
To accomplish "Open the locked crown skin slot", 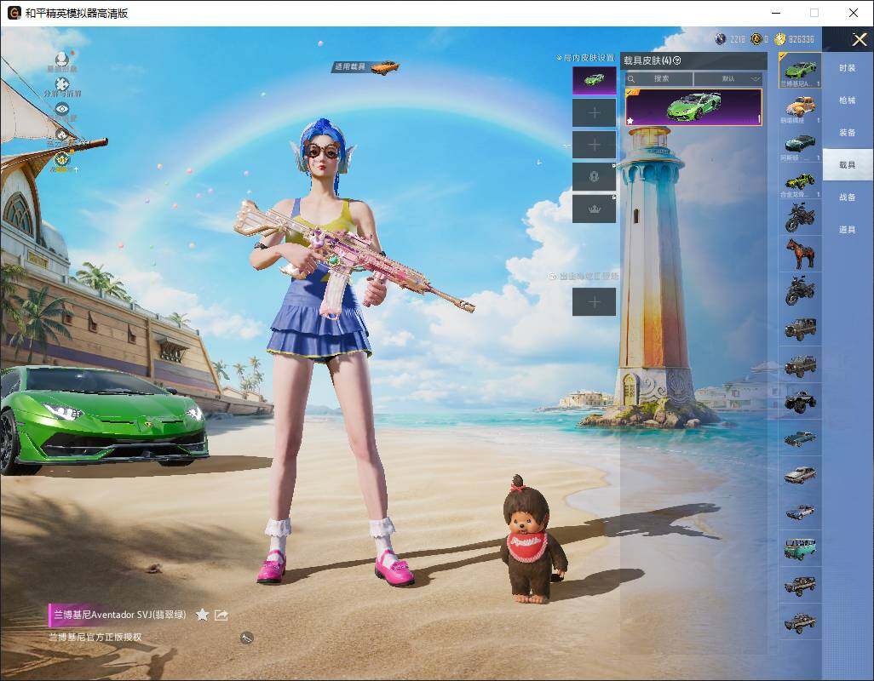I will tap(595, 209).
